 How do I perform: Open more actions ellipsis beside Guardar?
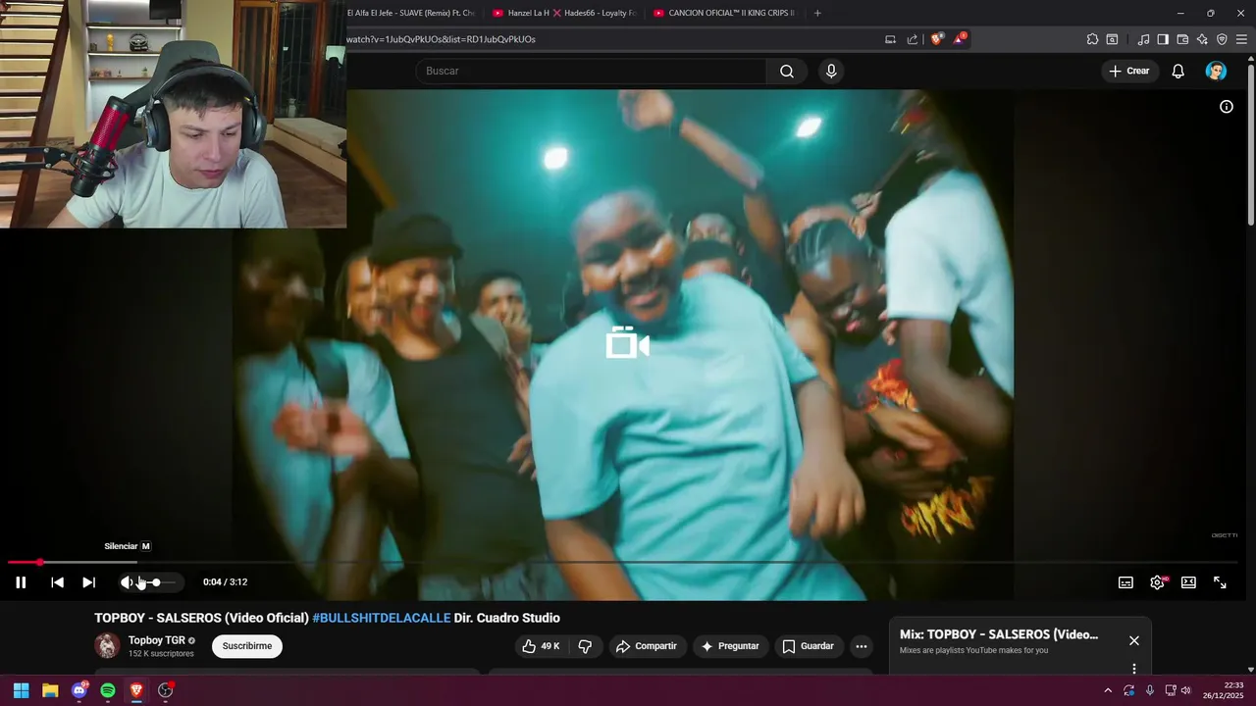coord(861,646)
